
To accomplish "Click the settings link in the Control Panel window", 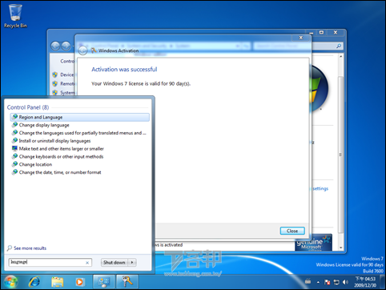I will 320,188.
